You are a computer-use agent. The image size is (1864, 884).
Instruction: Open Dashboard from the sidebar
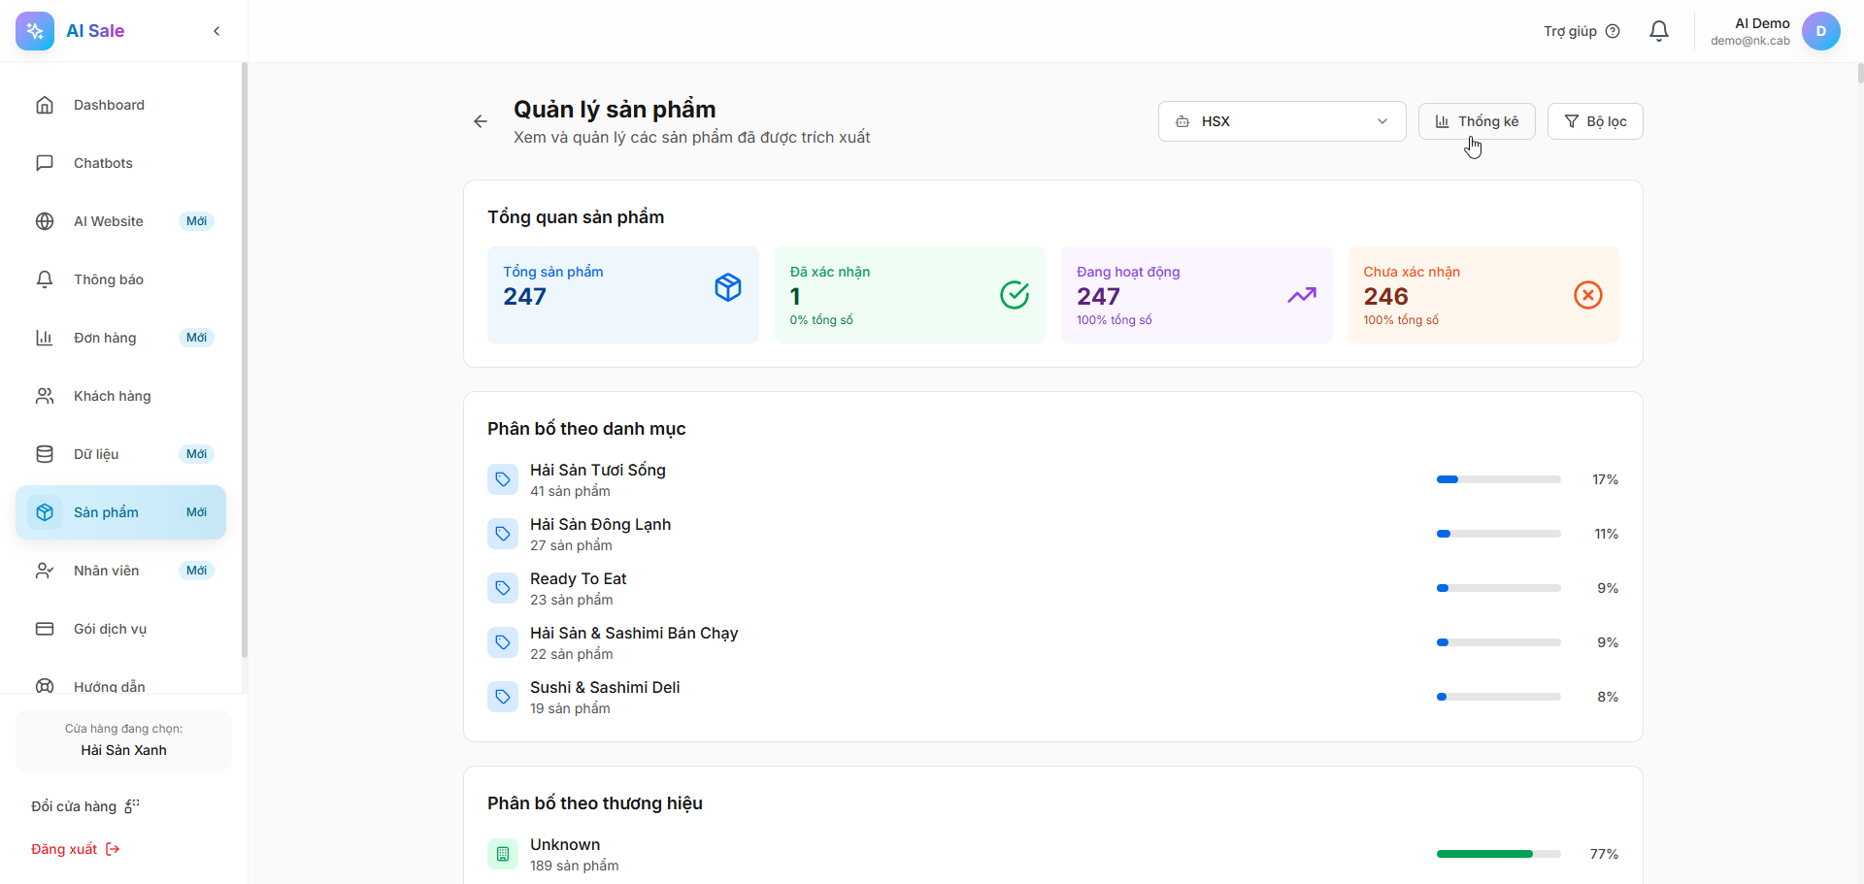pos(109,105)
